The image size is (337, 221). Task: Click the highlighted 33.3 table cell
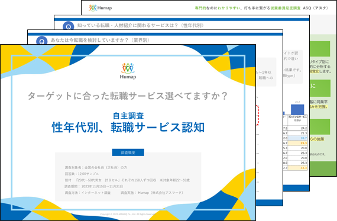(297, 168)
